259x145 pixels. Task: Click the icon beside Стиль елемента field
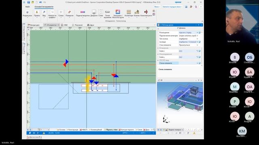200,63
